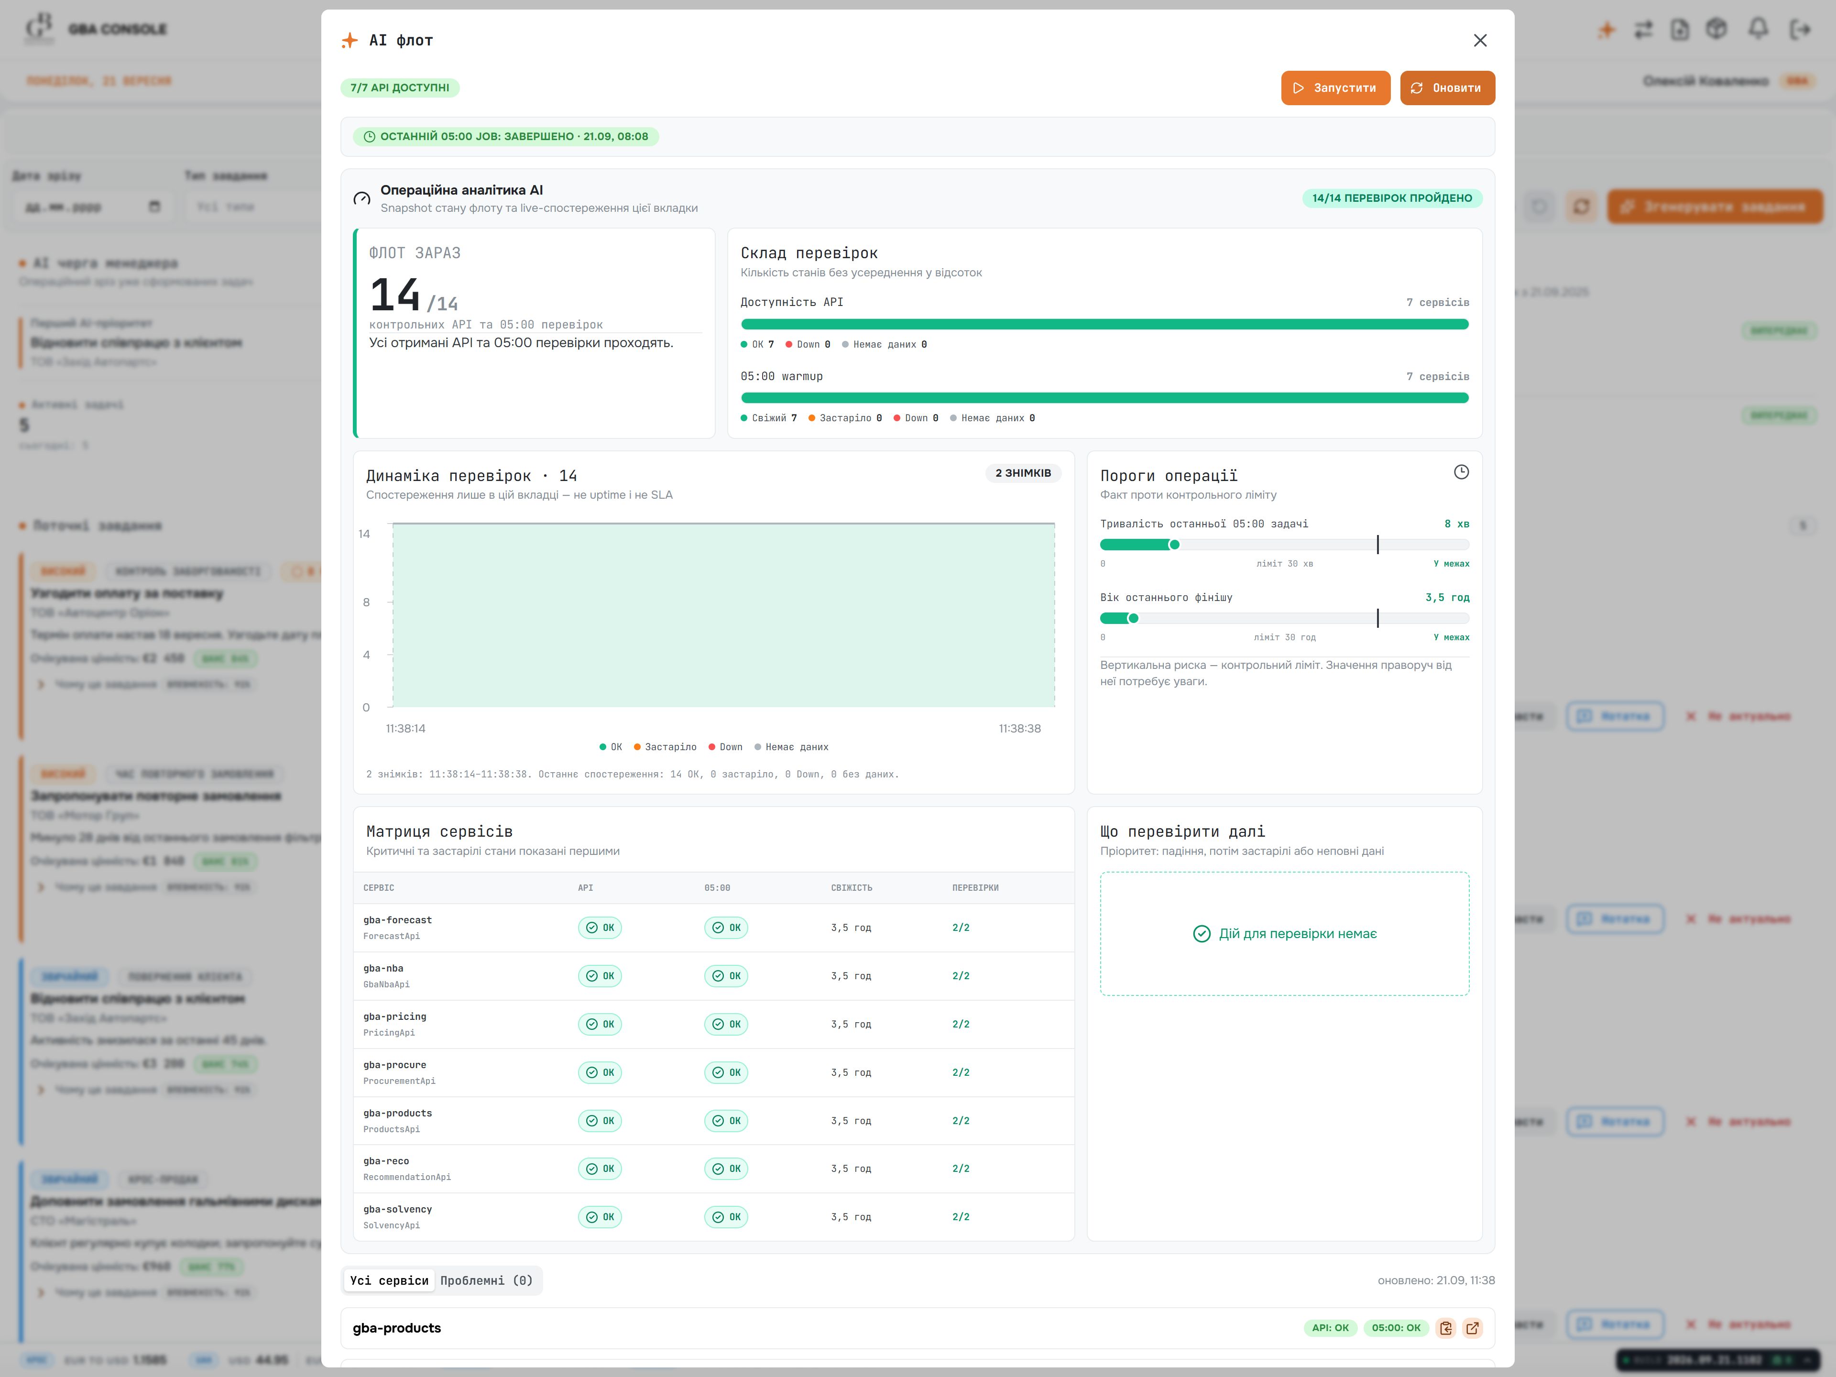
Task: Open notifications bell in console top bar
Action: (x=1758, y=29)
